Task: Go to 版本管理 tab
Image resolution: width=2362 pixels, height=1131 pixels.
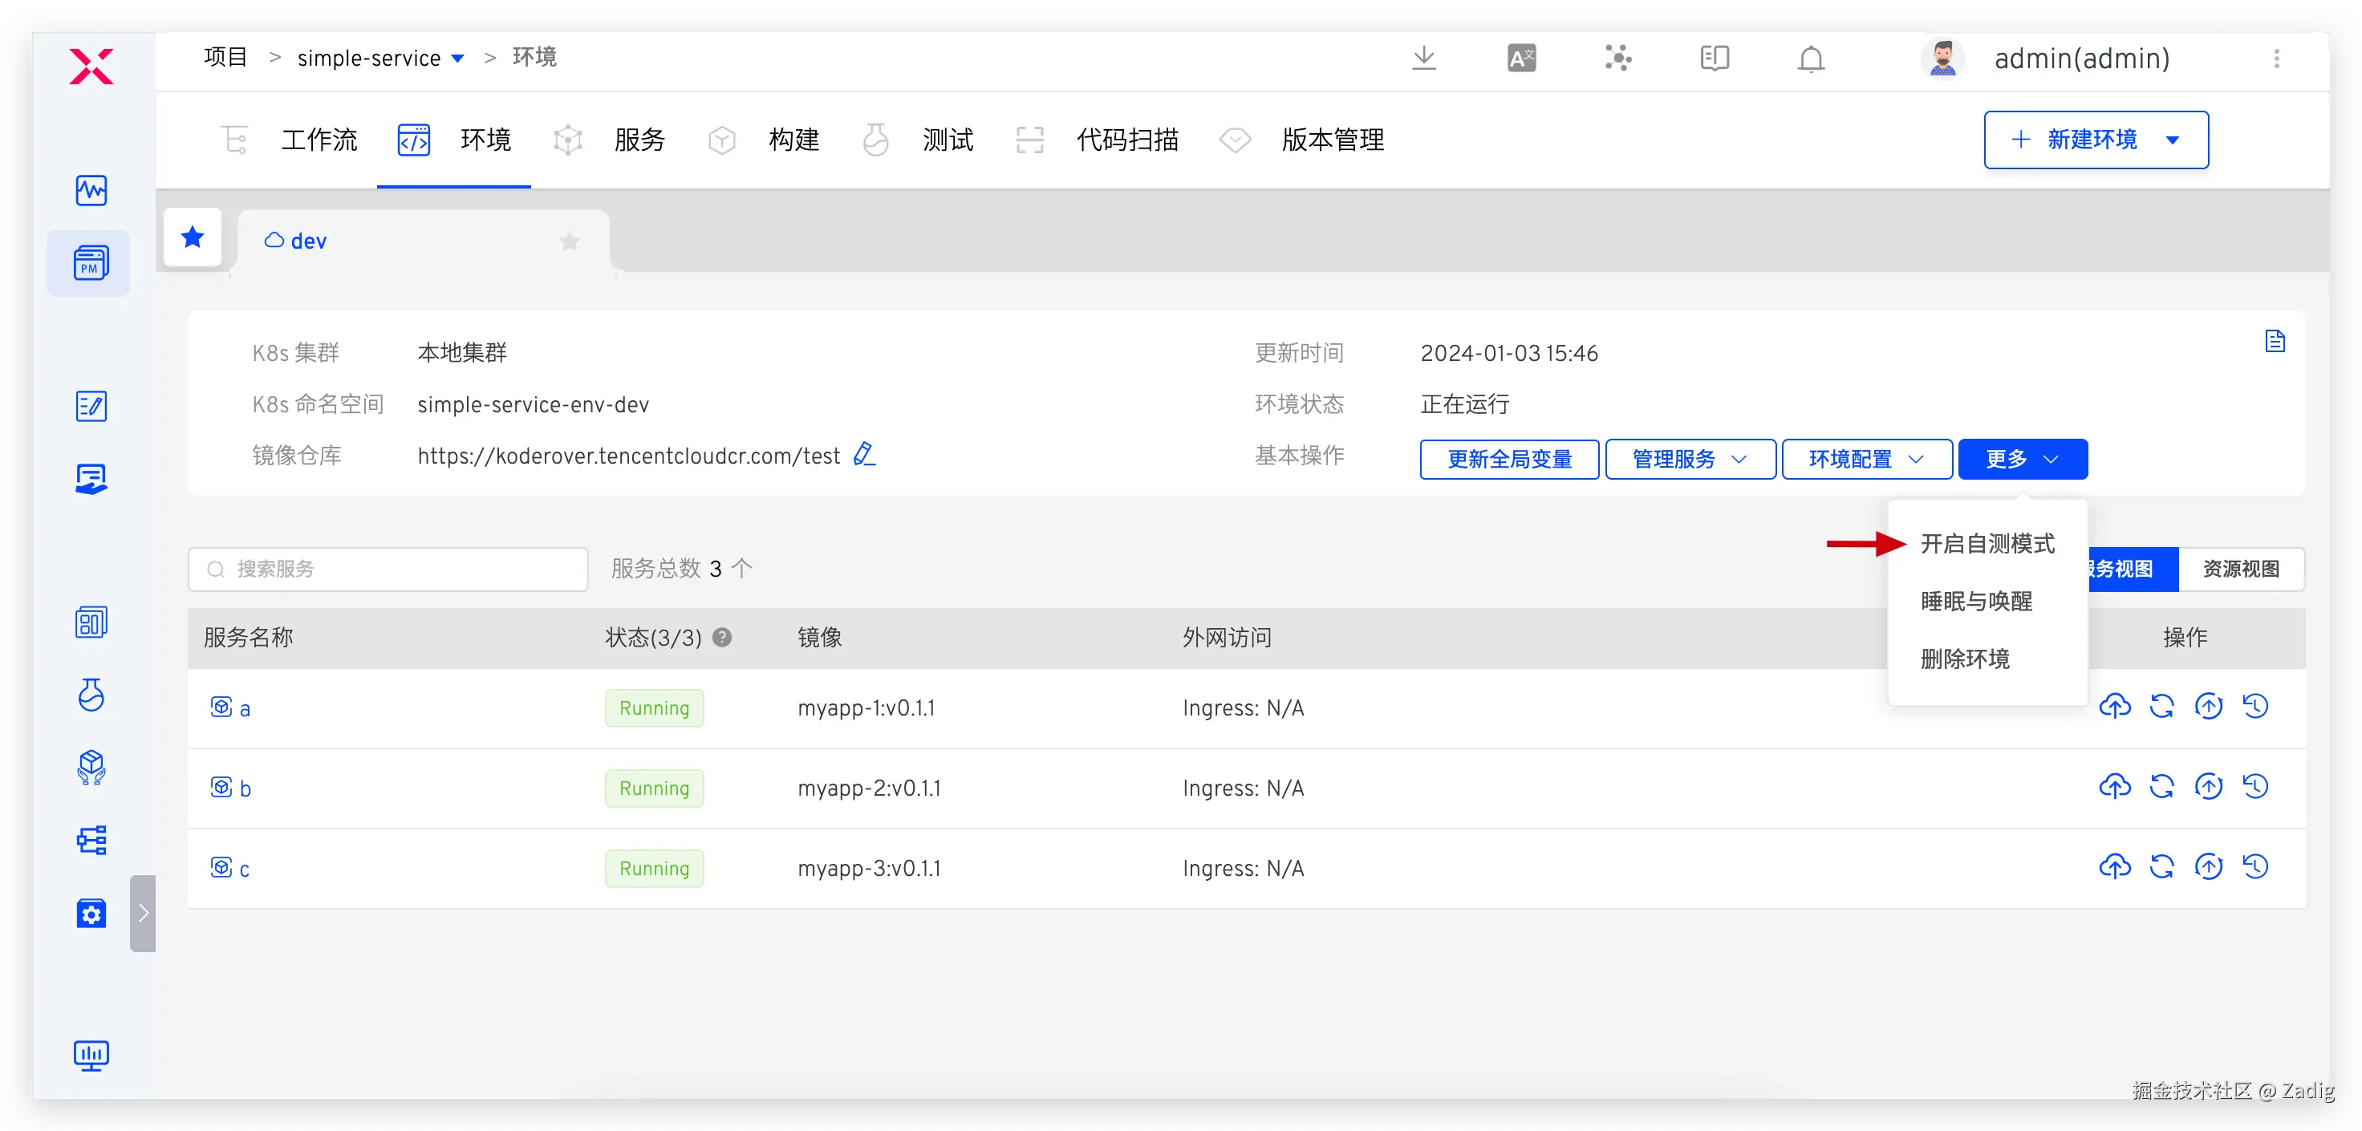Action: coord(1302,140)
